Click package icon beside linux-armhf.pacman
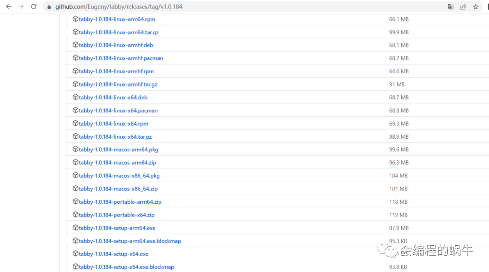The image size is (489, 272). [x=75, y=58]
